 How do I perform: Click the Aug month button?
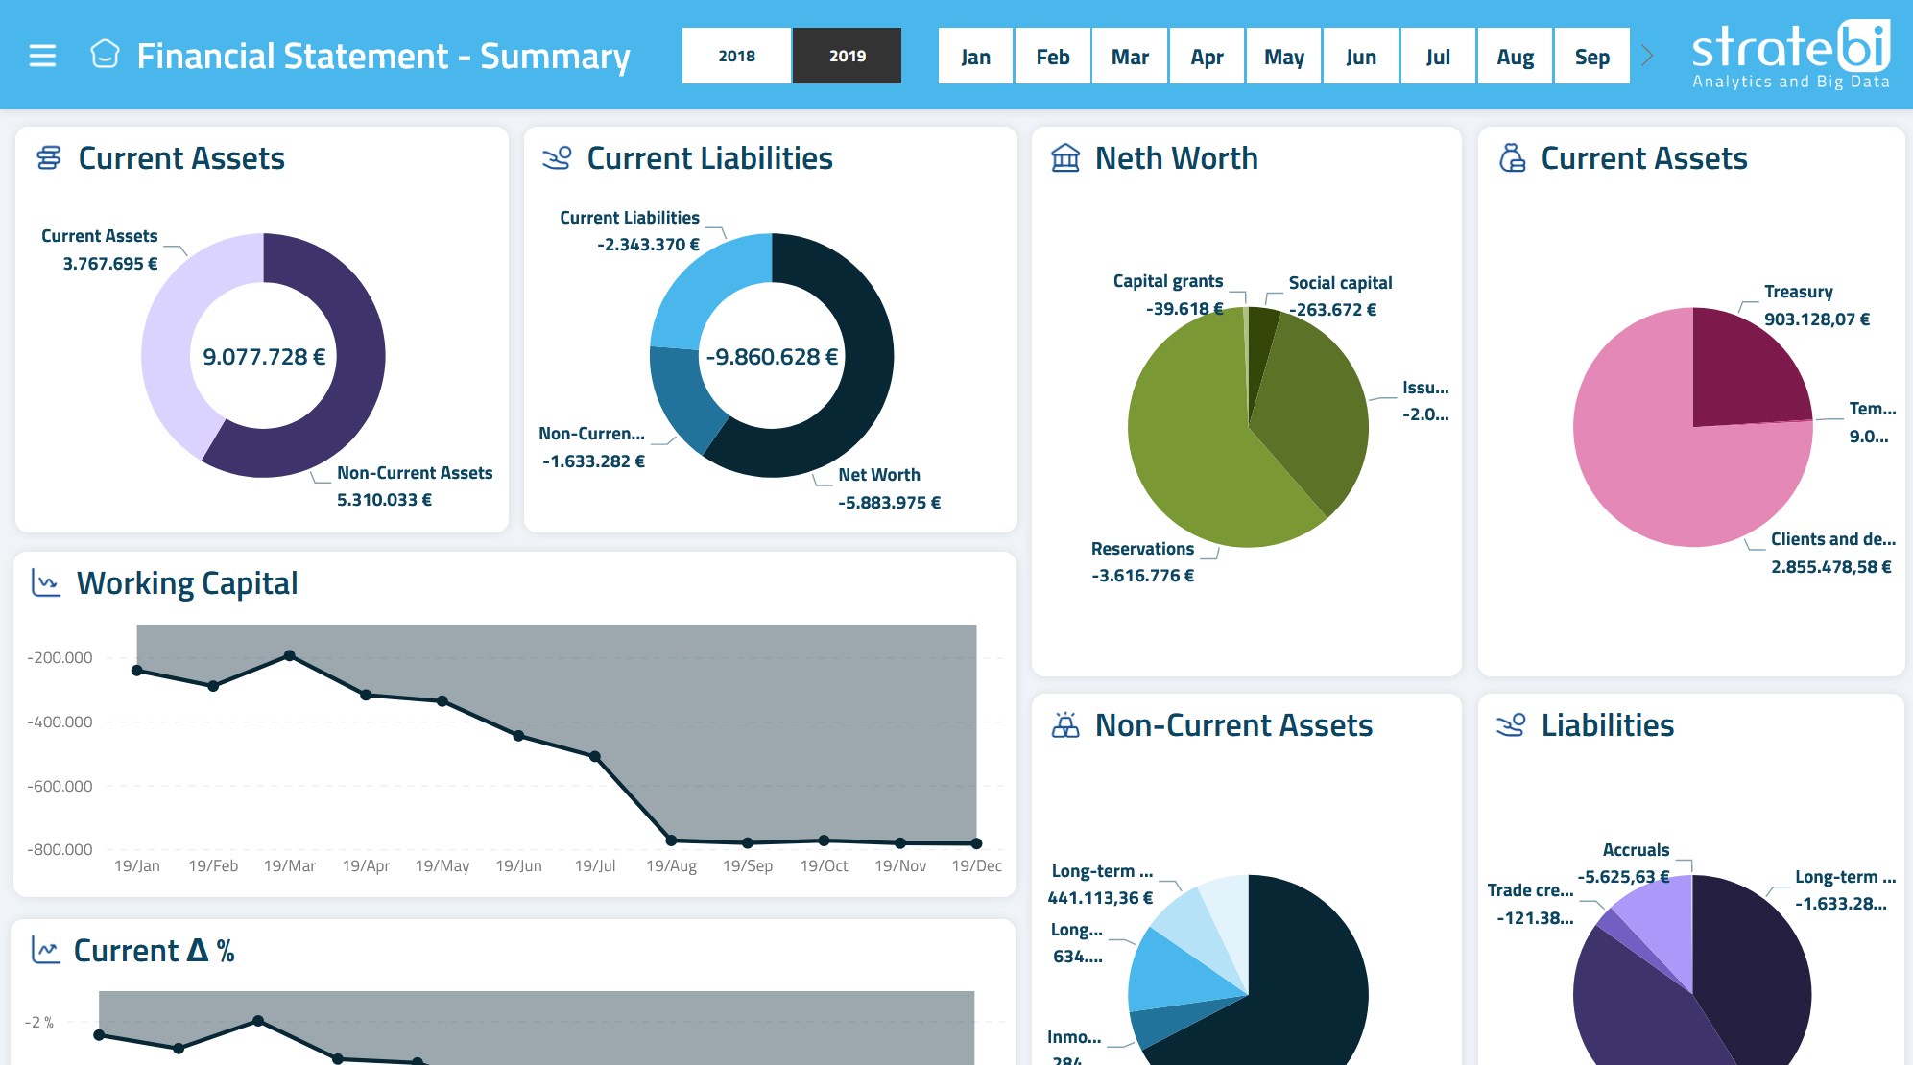click(x=1515, y=57)
